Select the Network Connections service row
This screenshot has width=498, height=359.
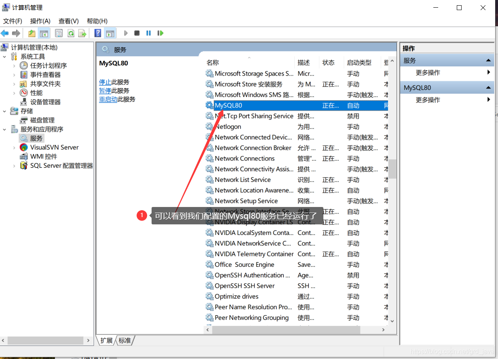(x=296, y=158)
